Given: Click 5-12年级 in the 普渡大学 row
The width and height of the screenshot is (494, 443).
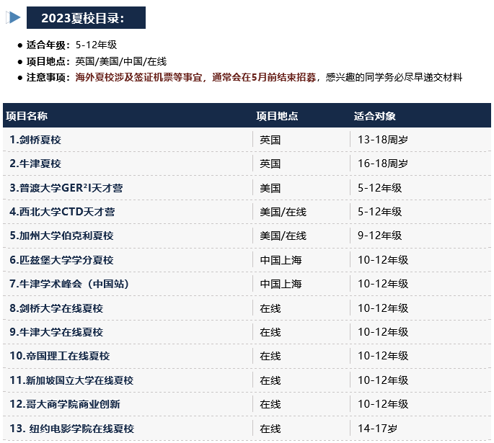Looking at the screenshot, I should (379, 188).
